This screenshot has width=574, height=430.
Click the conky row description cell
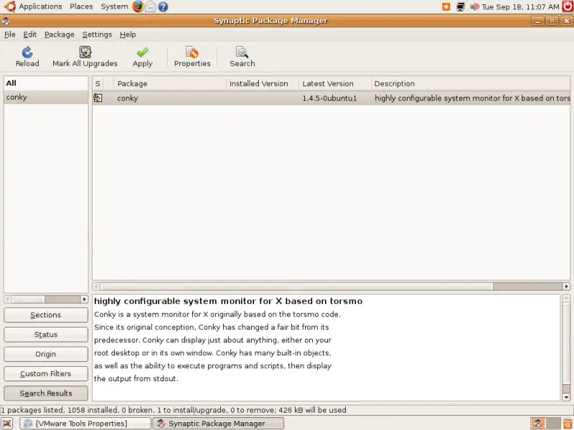click(472, 98)
